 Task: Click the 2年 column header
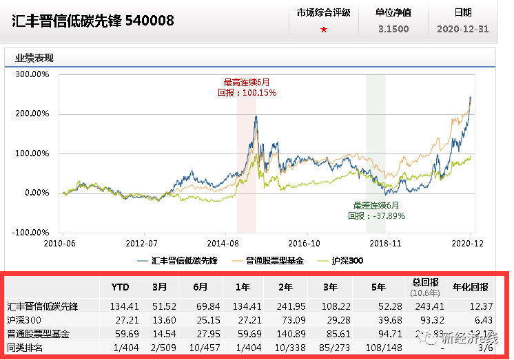[285, 287]
